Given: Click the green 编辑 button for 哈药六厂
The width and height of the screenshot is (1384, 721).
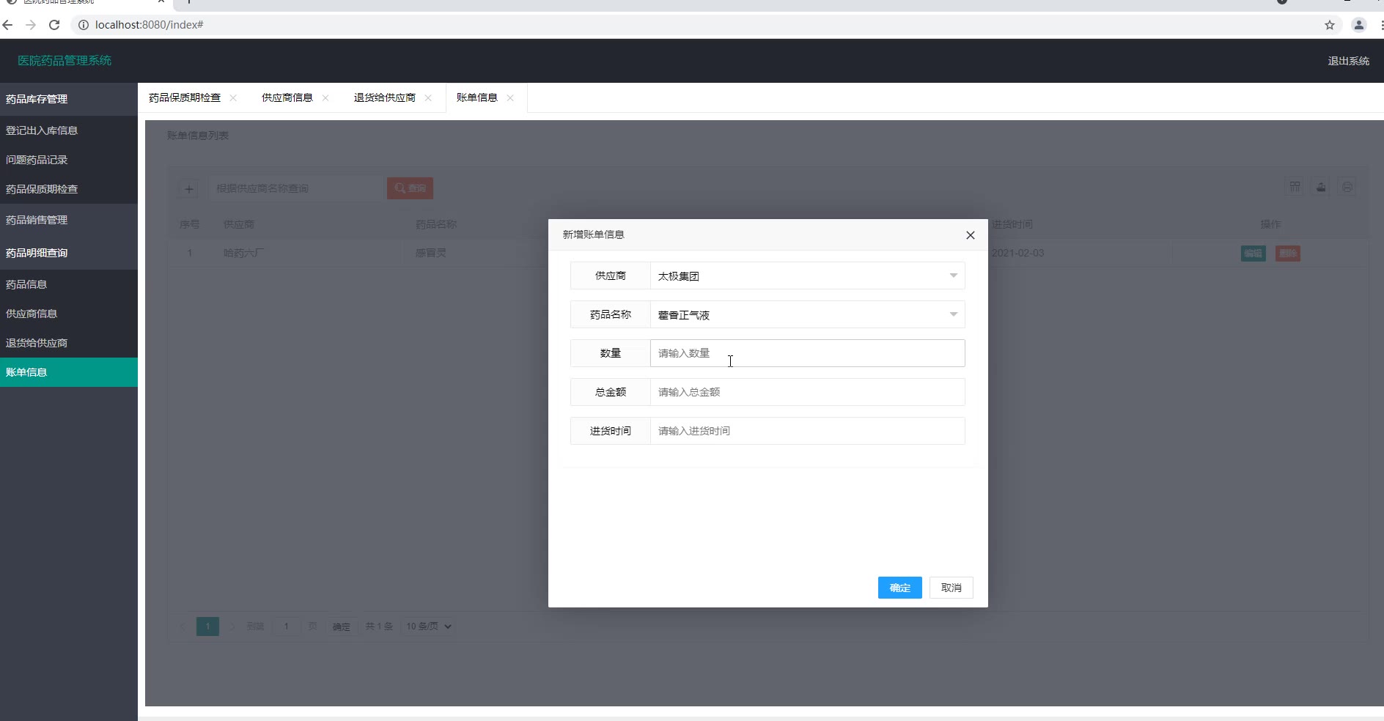Looking at the screenshot, I should [x=1254, y=254].
